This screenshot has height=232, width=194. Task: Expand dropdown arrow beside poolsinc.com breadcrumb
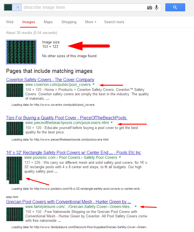pos(120,157)
